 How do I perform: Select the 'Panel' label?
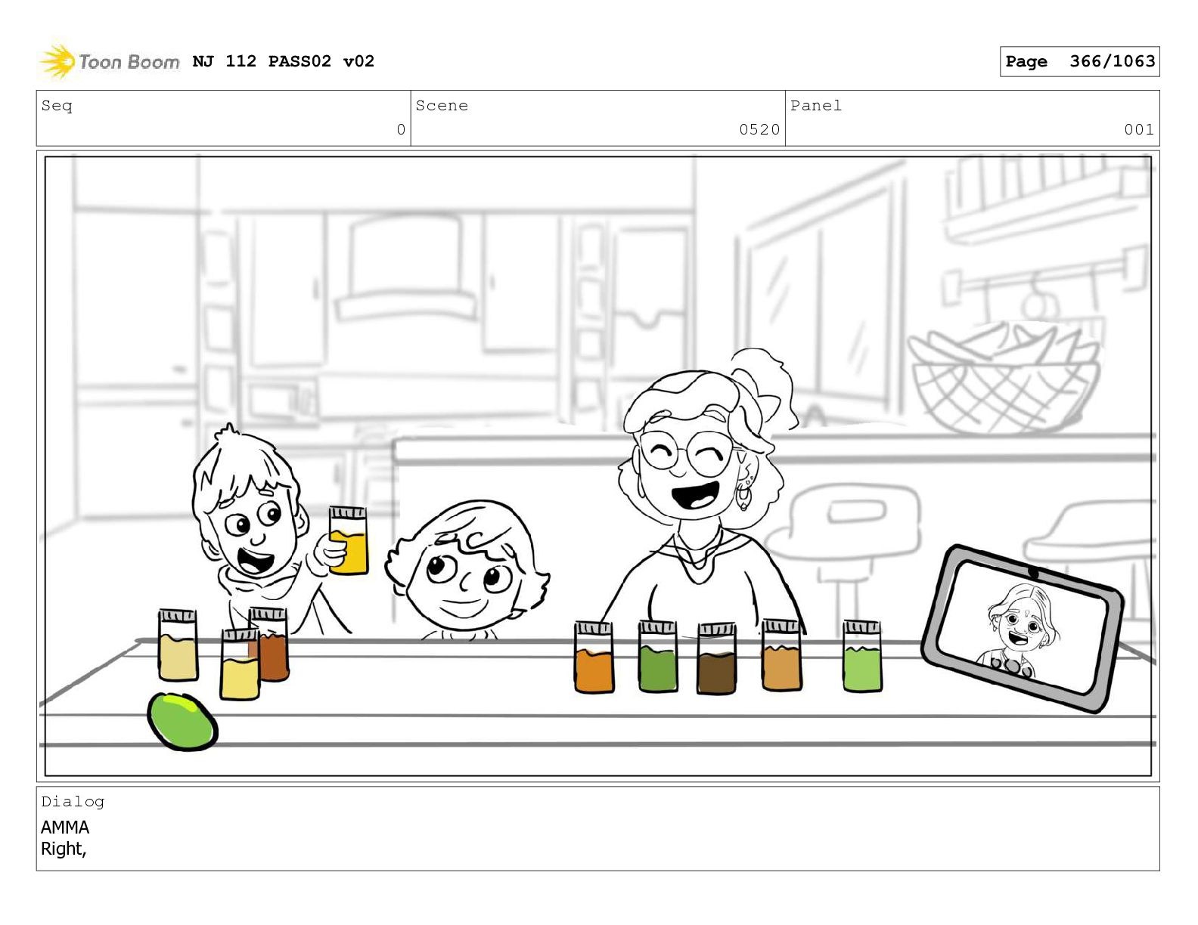click(x=816, y=106)
